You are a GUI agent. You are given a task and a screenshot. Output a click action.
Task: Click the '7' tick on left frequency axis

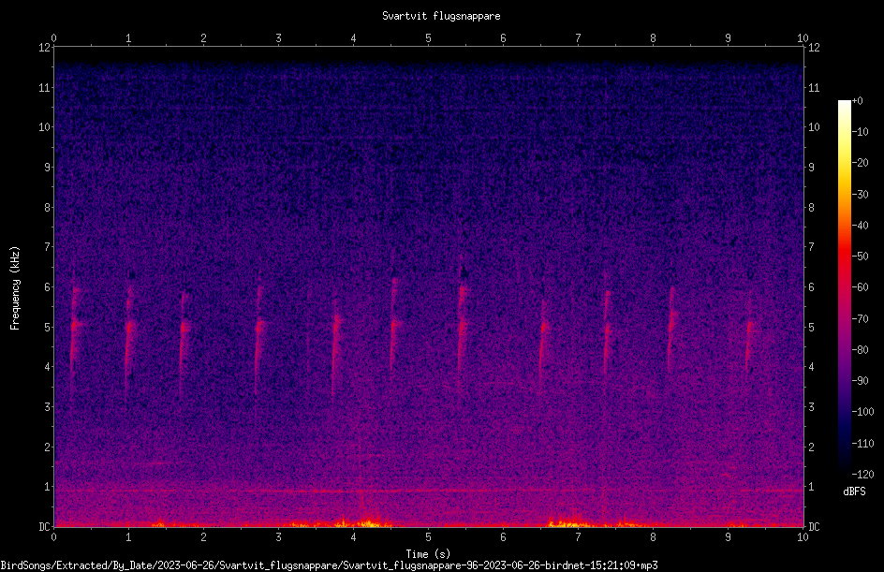point(48,247)
